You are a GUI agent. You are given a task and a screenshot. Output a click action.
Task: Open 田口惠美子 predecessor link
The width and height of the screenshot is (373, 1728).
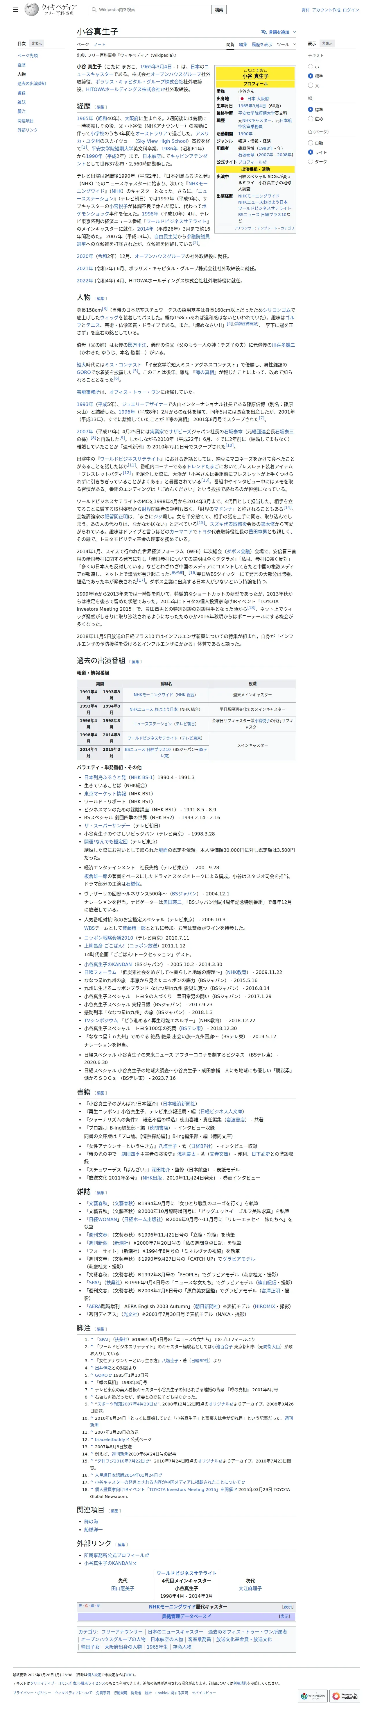click(123, 1588)
